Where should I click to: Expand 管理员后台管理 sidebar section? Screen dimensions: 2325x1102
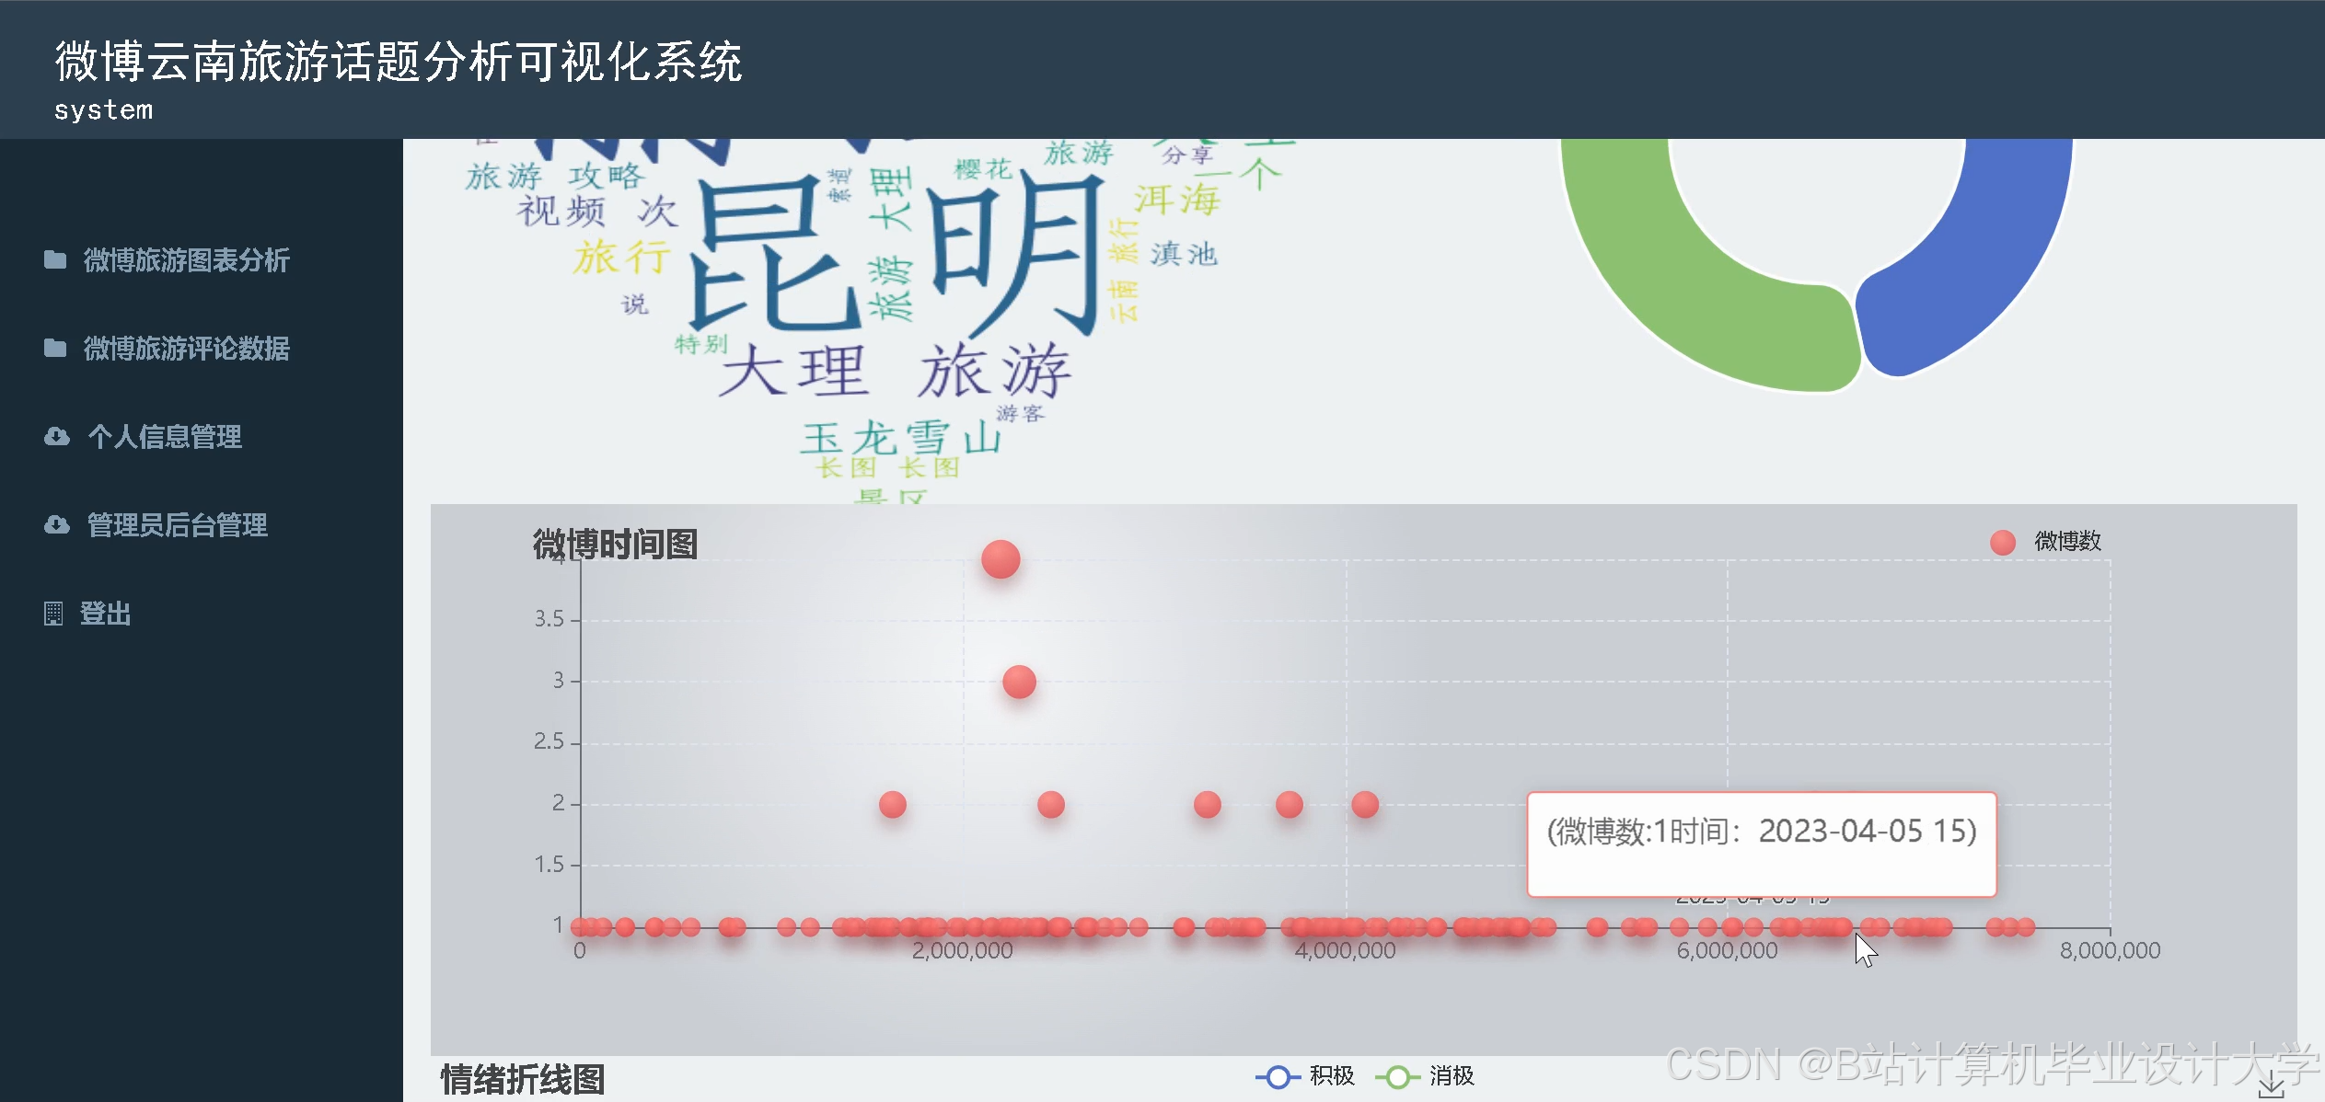(x=177, y=525)
